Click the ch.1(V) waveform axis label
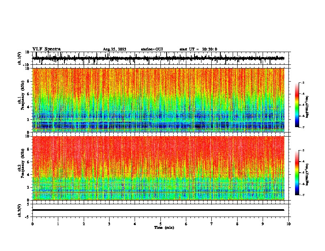This screenshot has width=325, height=251. (20, 58)
